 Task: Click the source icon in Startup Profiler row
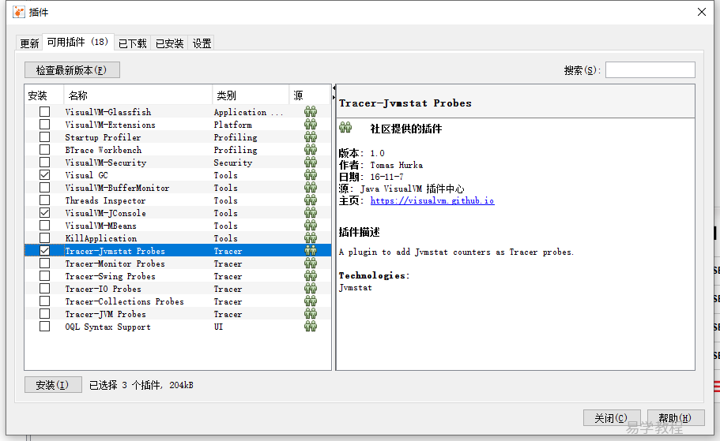(311, 137)
